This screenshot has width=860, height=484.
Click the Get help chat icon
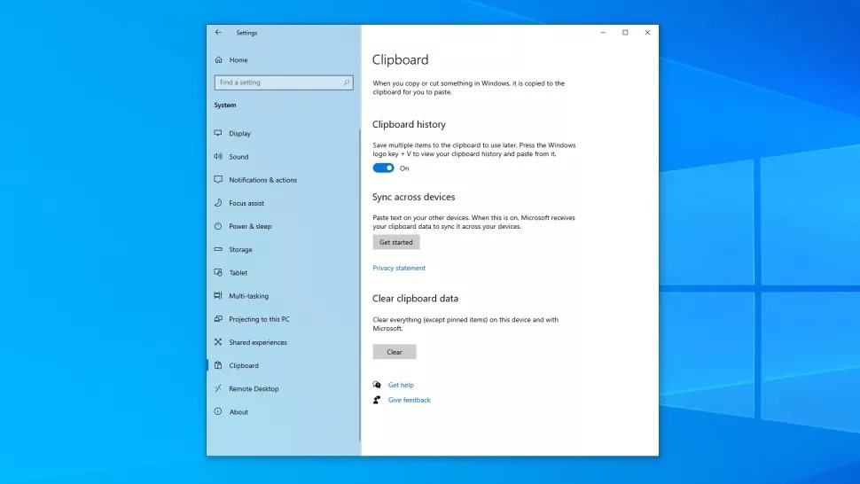pyautogui.click(x=377, y=385)
